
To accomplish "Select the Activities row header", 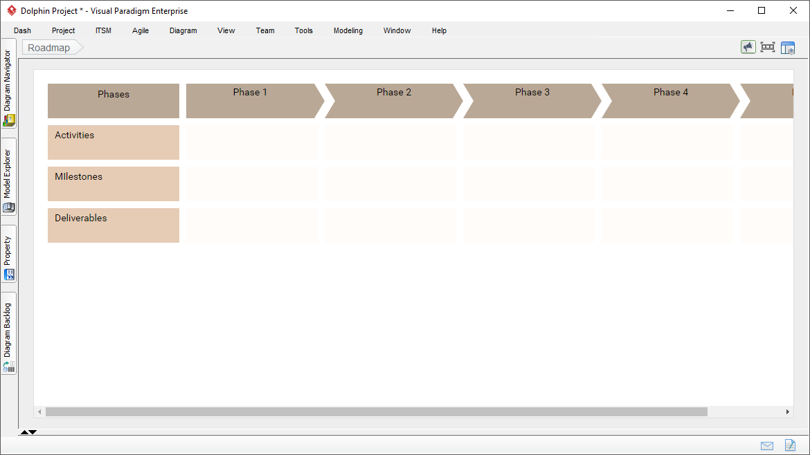I will [114, 142].
